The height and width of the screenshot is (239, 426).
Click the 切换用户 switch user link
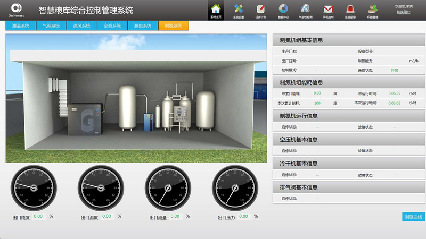click(x=404, y=12)
